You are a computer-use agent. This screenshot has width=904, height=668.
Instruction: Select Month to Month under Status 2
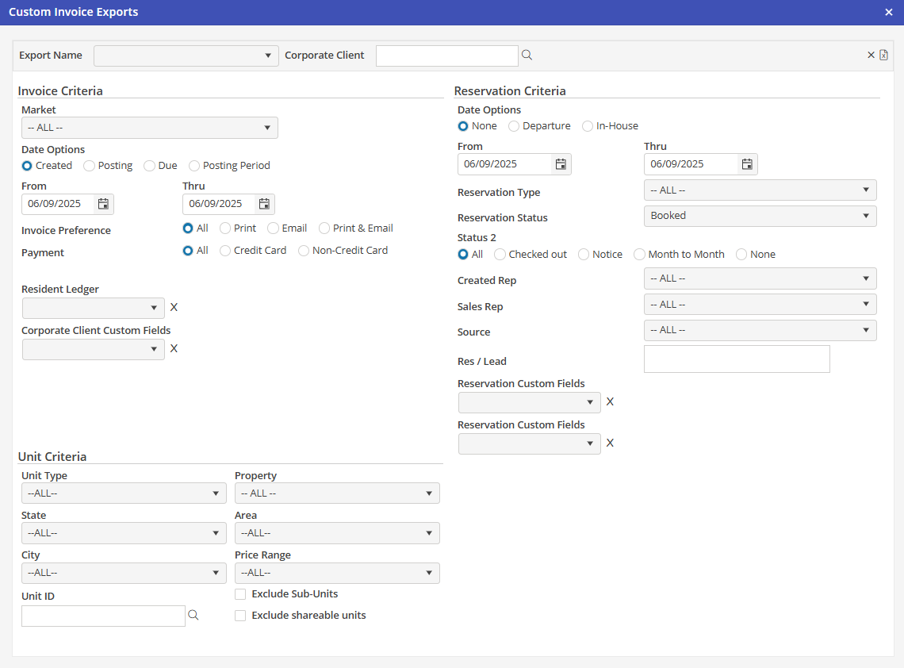[639, 255]
